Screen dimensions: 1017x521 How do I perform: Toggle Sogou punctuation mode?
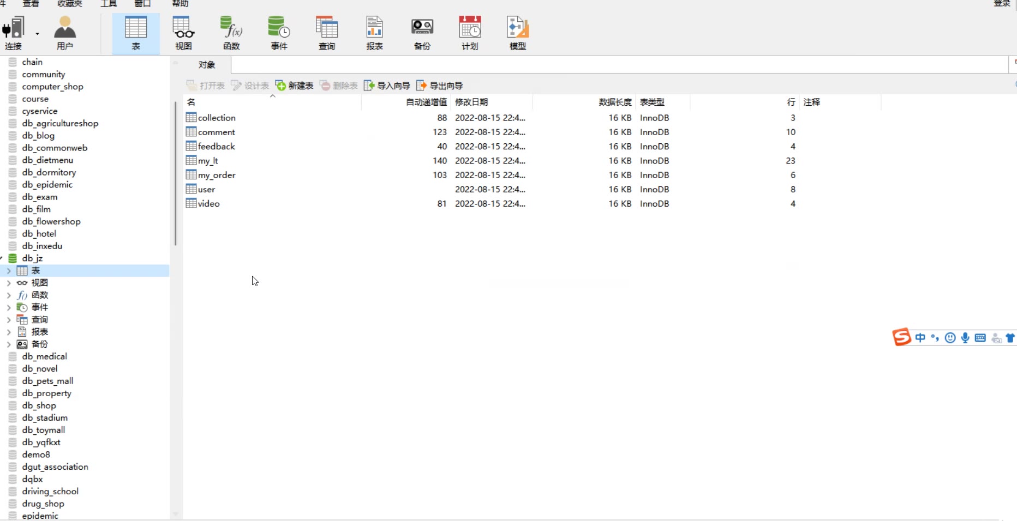[935, 338]
